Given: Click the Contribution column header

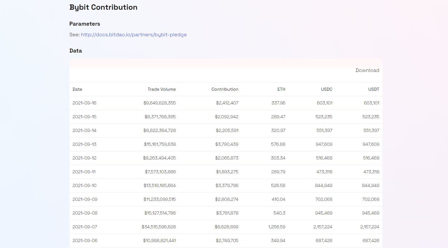Looking at the screenshot, I should coord(225,89).
